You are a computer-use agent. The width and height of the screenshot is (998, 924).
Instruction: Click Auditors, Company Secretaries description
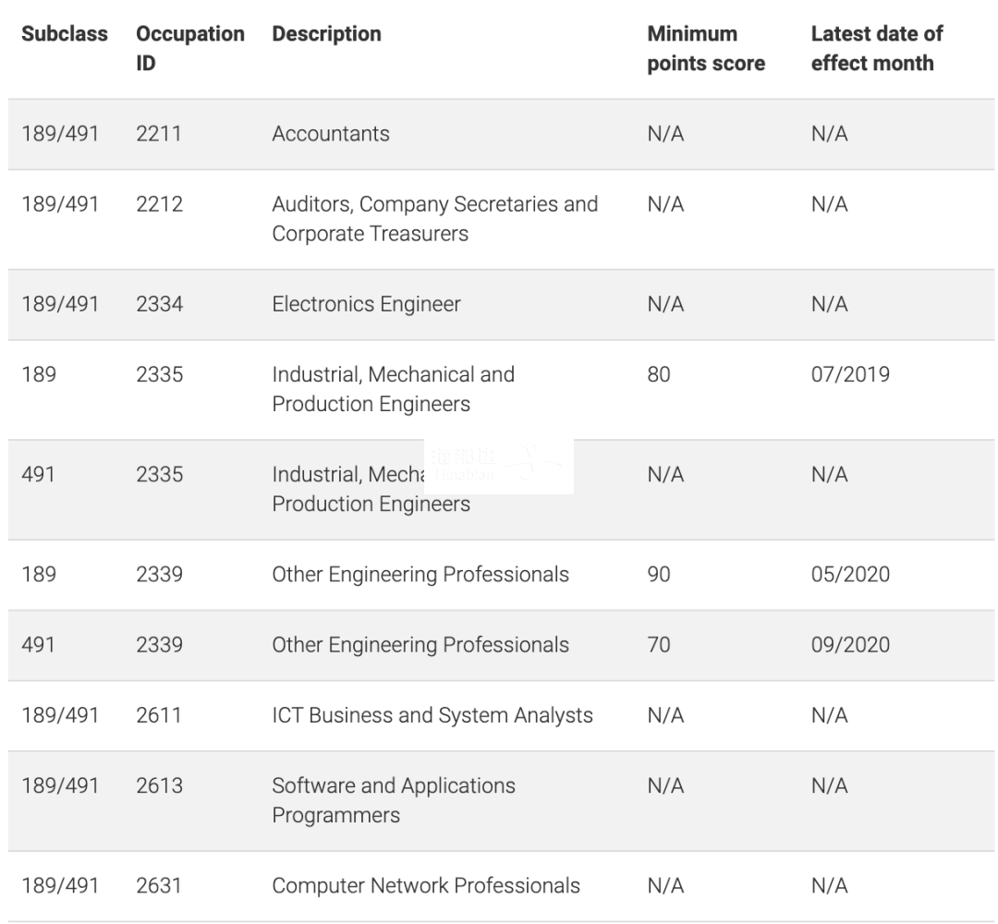[434, 219]
